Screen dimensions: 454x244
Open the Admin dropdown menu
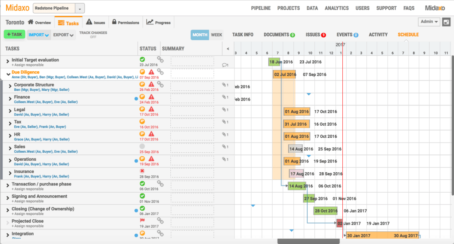429,22
